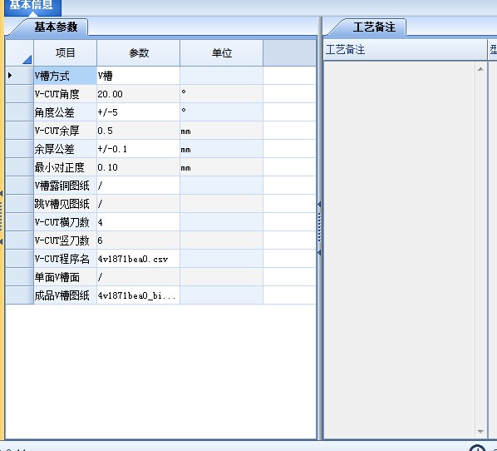Click the 工艺备注 column header
The image size is (497, 451).
pos(405,50)
